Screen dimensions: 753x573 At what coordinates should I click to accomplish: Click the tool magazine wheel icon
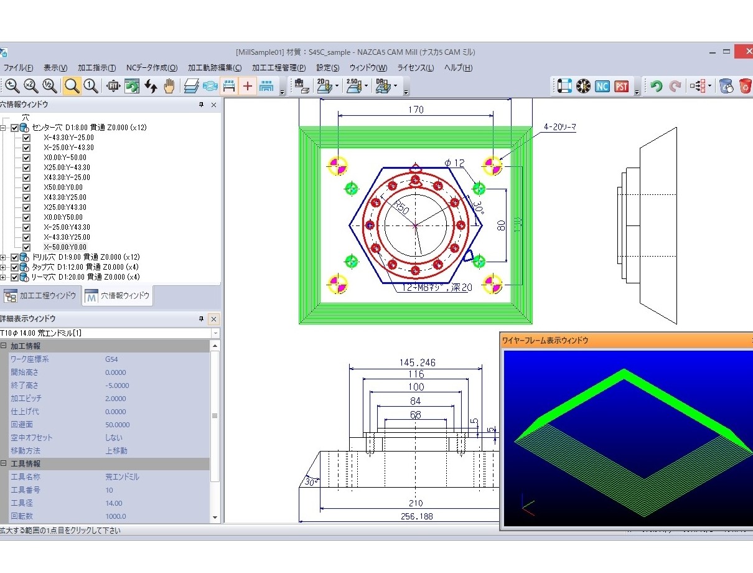click(583, 87)
